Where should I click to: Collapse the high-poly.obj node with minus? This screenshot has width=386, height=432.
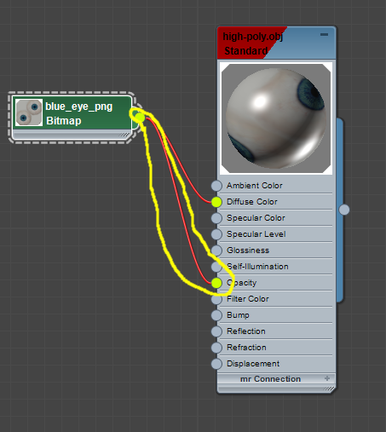point(324,34)
